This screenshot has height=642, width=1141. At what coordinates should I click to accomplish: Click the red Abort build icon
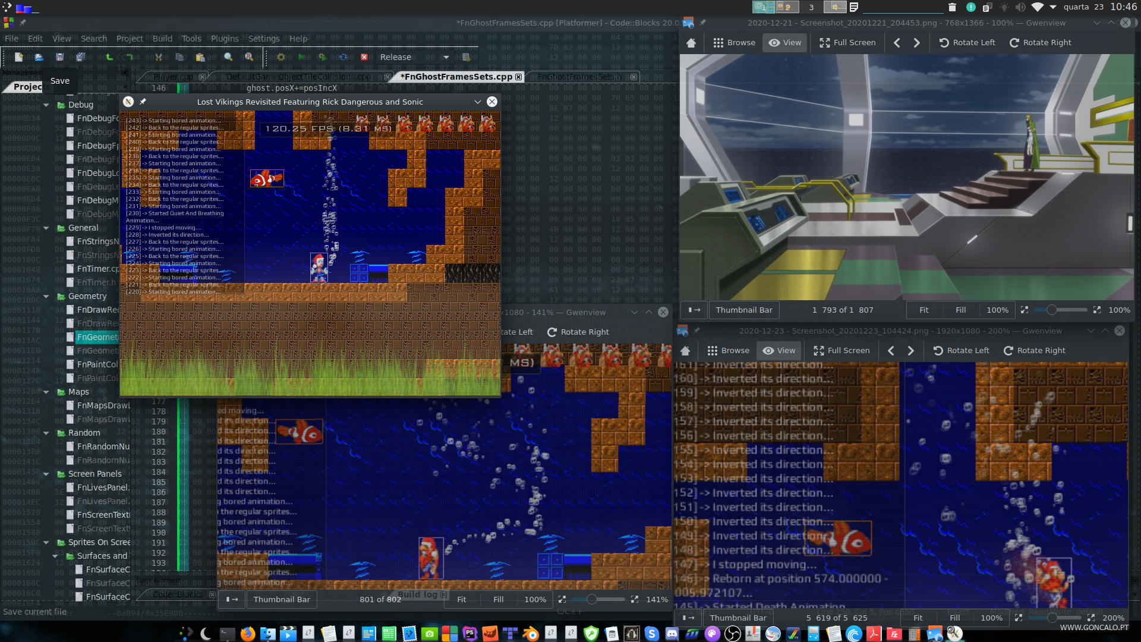(x=364, y=57)
